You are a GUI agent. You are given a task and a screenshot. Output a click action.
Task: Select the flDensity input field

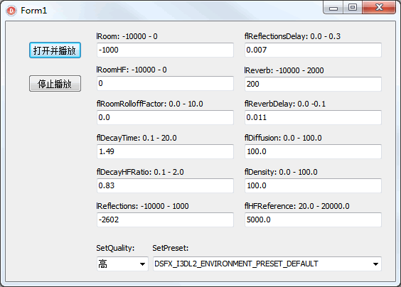[313, 185]
